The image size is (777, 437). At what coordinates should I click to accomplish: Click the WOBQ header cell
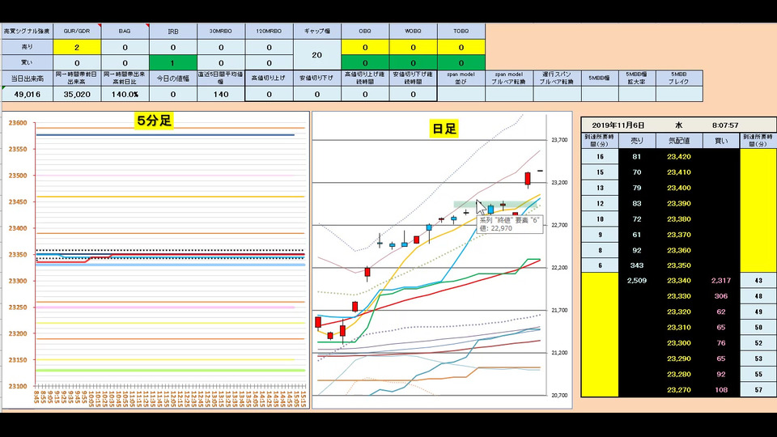[x=414, y=32]
